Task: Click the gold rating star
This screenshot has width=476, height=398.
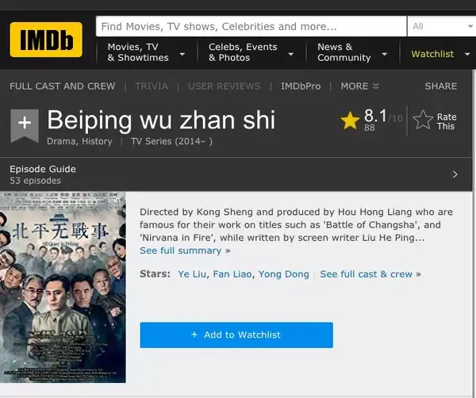Action: pyautogui.click(x=350, y=121)
